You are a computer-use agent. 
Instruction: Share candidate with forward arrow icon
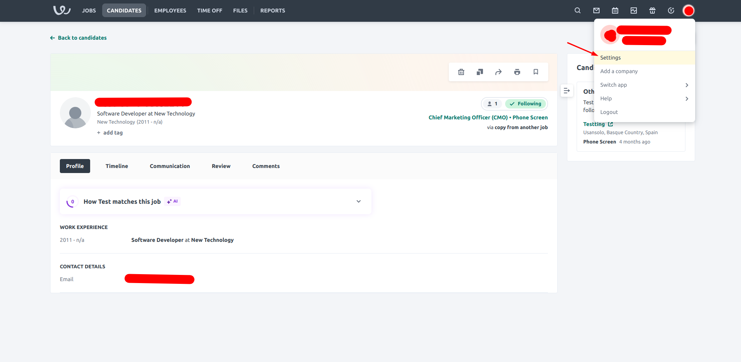pos(499,72)
